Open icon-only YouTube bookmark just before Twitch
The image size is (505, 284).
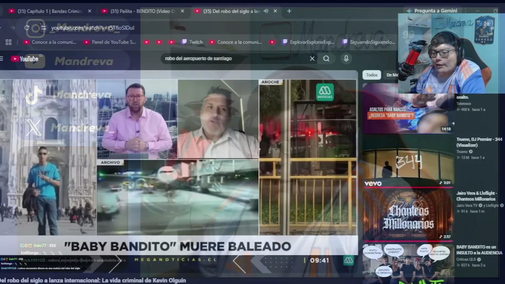click(x=171, y=42)
